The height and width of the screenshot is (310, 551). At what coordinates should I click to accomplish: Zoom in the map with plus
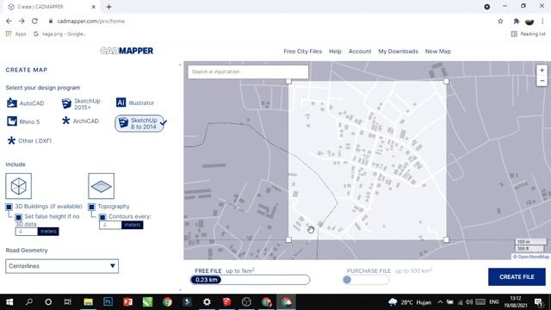(542, 71)
